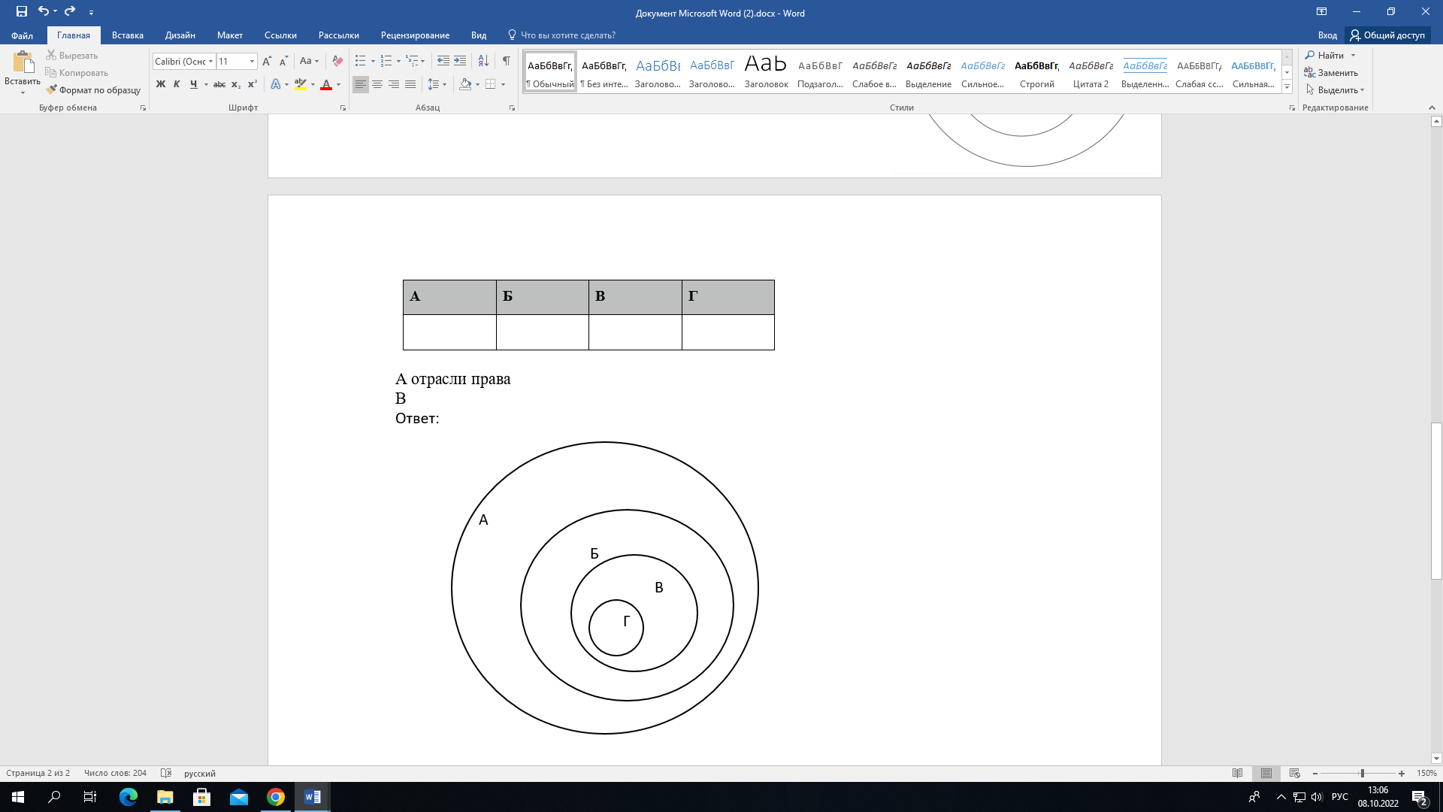Toggle subscript formatting
1443x812 pixels.
click(236, 84)
